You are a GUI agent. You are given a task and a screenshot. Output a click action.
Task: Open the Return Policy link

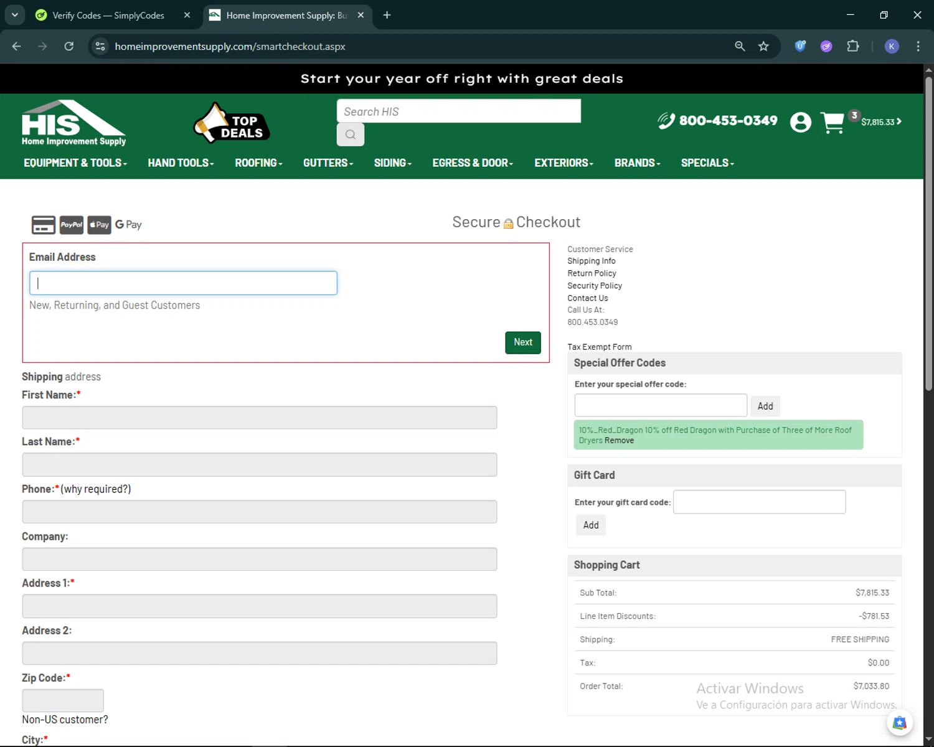click(x=592, y=273)
